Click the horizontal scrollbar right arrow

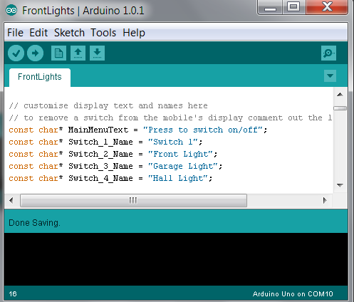(325, 200)
